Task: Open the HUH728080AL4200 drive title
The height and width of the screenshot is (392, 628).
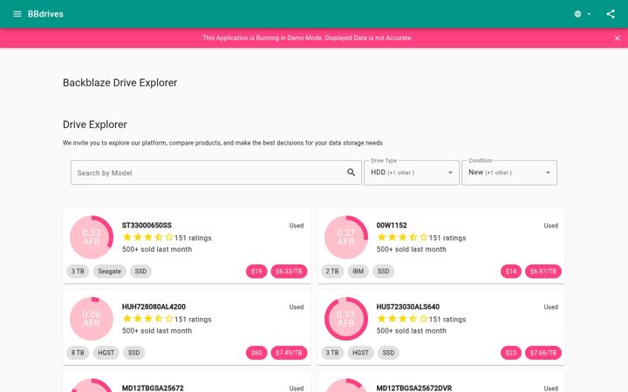Action: pyautogui.click(x=154, y=307)
